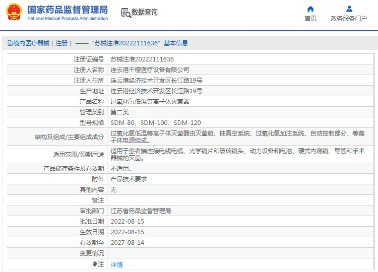Click the NMPA national emblem logo
This screenshot has width=378, height=272.
14,13
